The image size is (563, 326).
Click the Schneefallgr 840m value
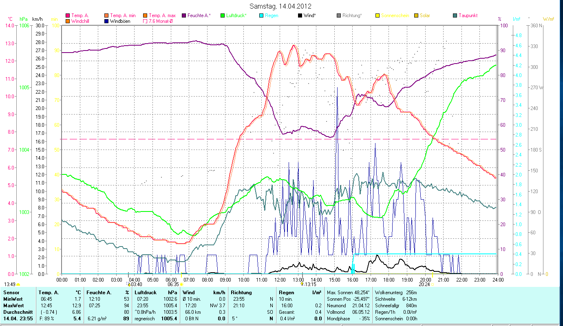tap(412, 305)
